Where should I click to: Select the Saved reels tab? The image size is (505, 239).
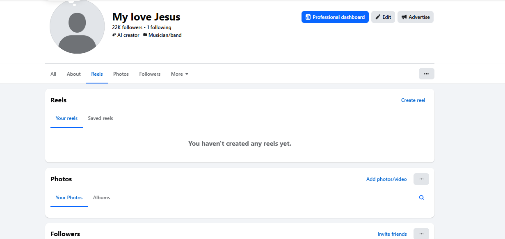tap(101, 118)
